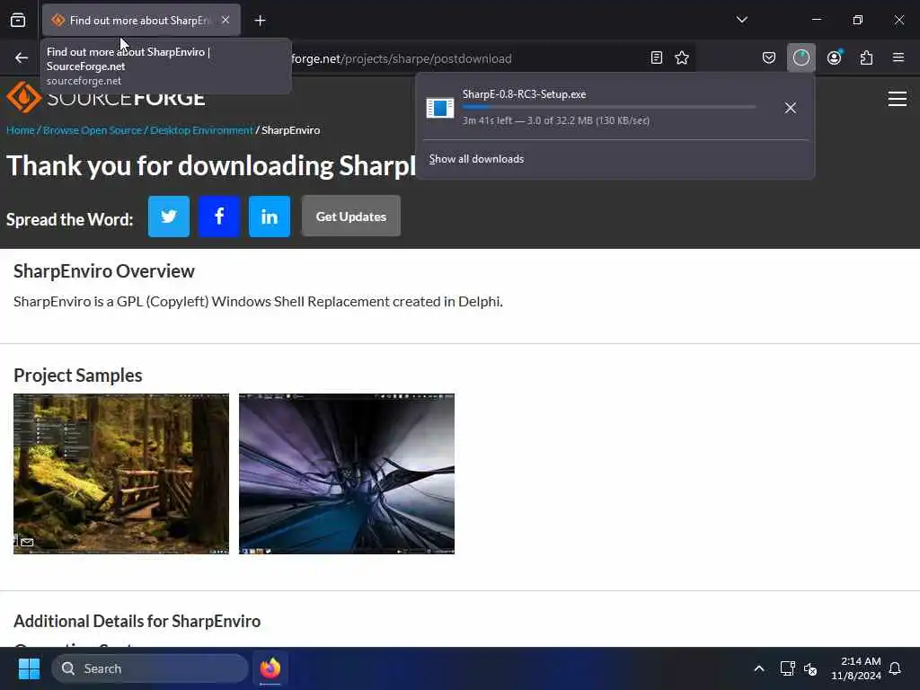The width and height of the screenshot is (920, 690).
Task: Click the taskbar Search box
Action: [x=150, y=668]
